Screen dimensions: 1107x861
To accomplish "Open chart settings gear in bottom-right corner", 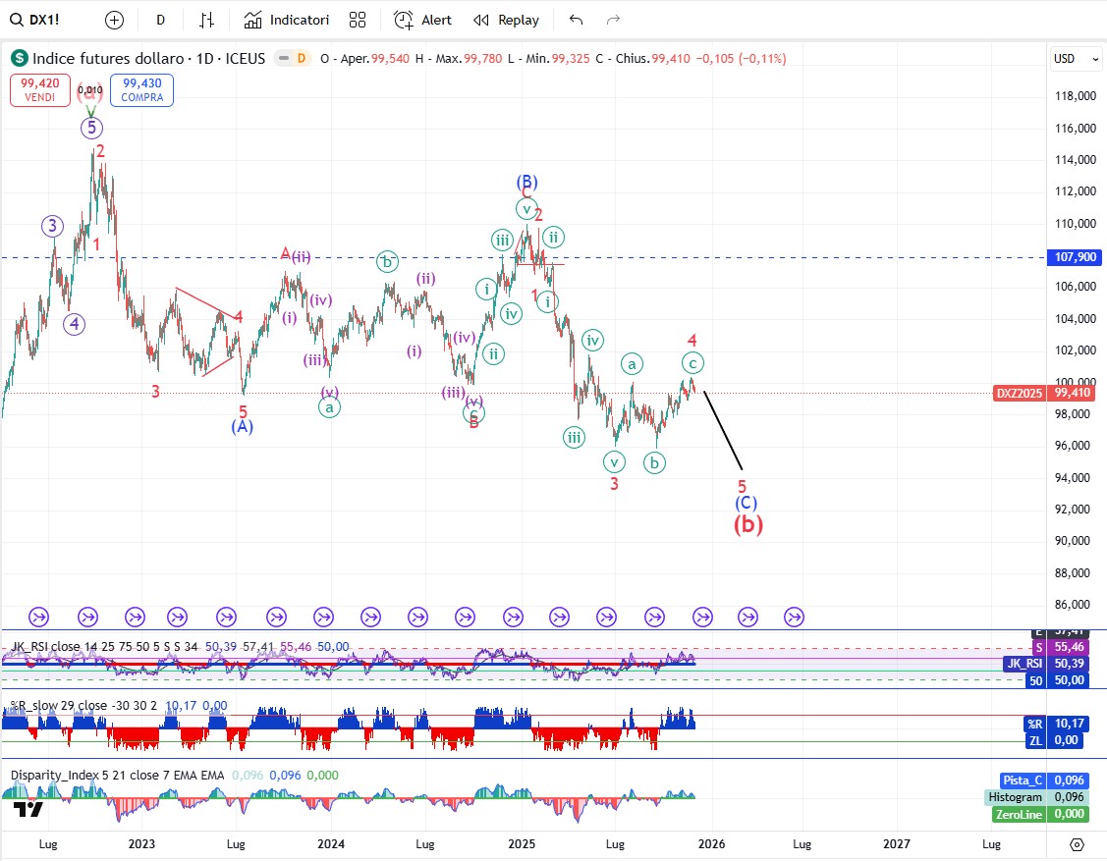I will [x=1077, y=844].
